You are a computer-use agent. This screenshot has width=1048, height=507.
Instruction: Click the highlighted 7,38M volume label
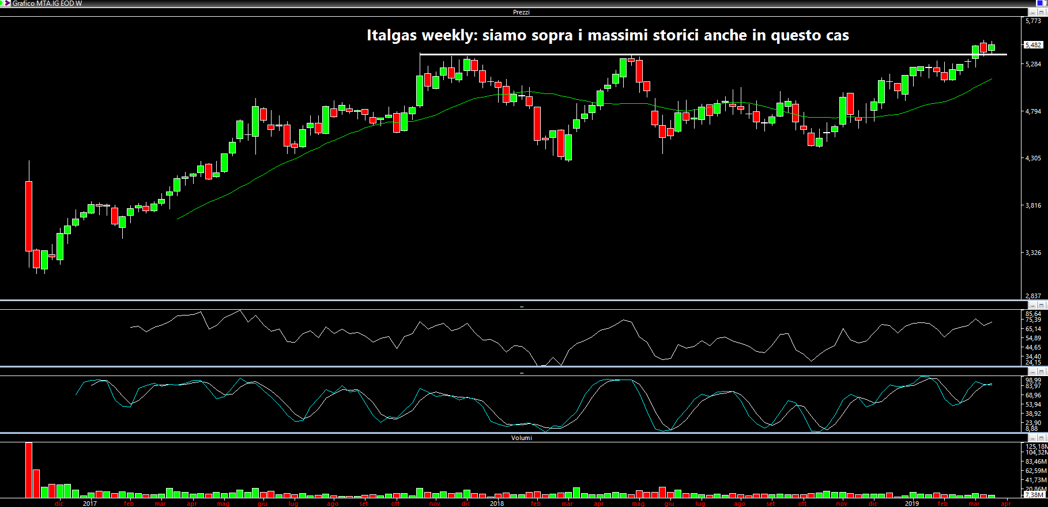point(1034,495)
